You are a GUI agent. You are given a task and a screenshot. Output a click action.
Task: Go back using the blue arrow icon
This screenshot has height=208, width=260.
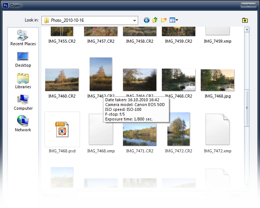click(x=147, y=20)
